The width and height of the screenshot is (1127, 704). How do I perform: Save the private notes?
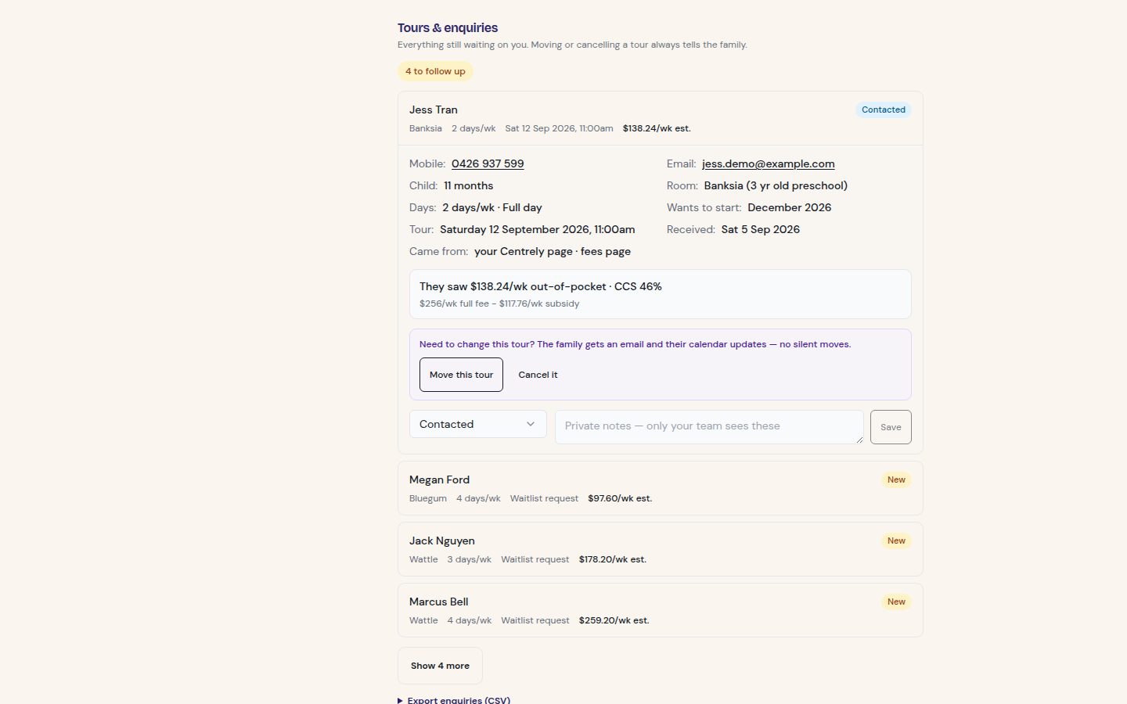(891, 427)
